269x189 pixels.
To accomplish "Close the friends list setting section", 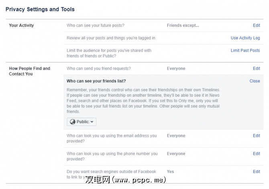I will pos(255,81).
